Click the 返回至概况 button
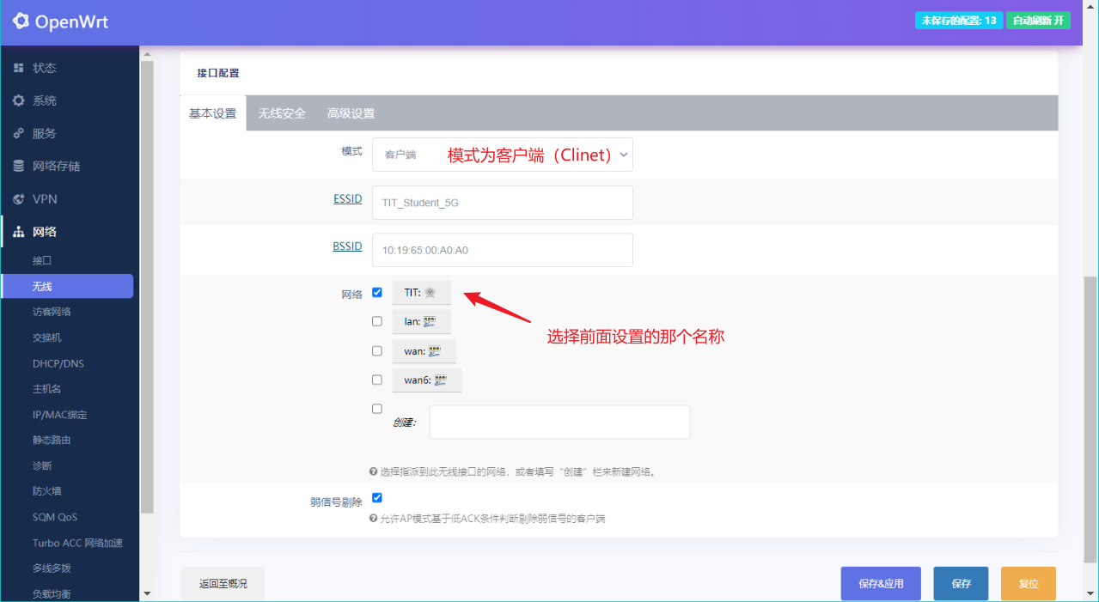The image size is (1099, 602). 223,583
